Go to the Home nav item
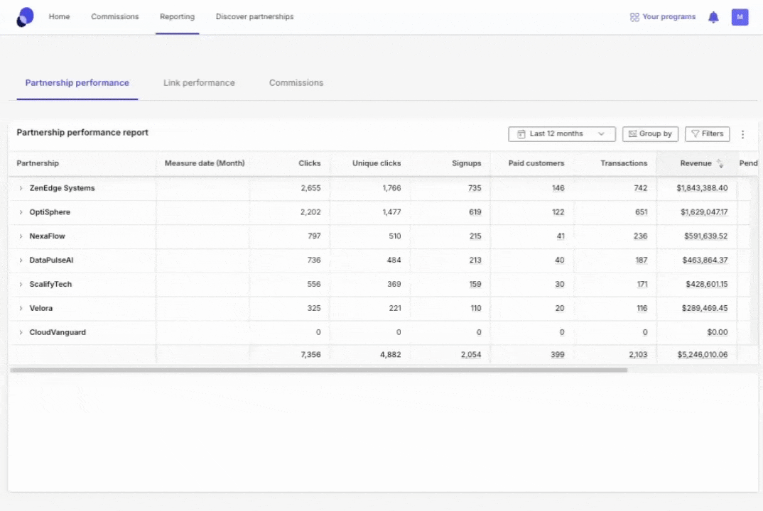763x511 pixels. [60, 16]
